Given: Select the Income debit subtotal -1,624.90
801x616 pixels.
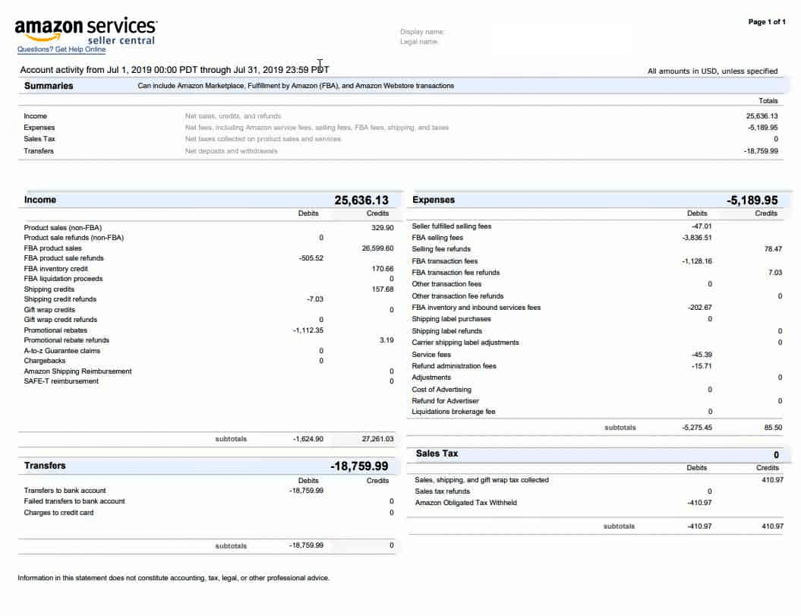Looking at the screenshot, I should [x=308, y=438].
